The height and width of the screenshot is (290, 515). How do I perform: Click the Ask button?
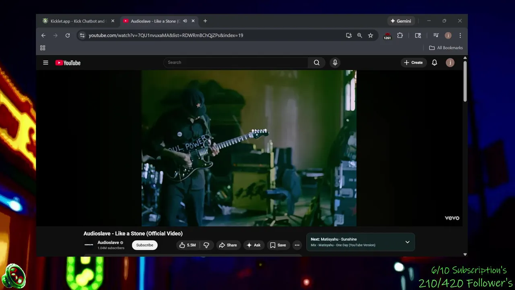tap(253, 245)
